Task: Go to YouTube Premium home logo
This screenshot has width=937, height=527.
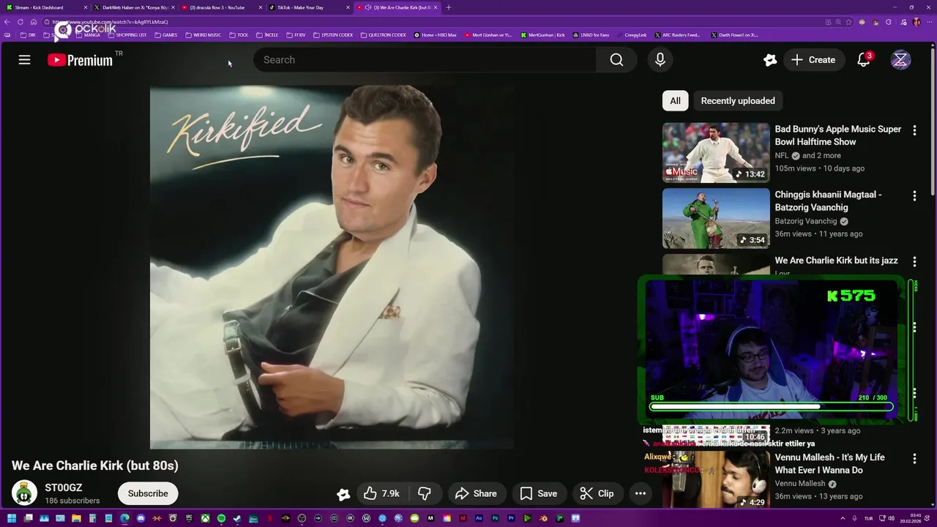Action: coord(81,60)
